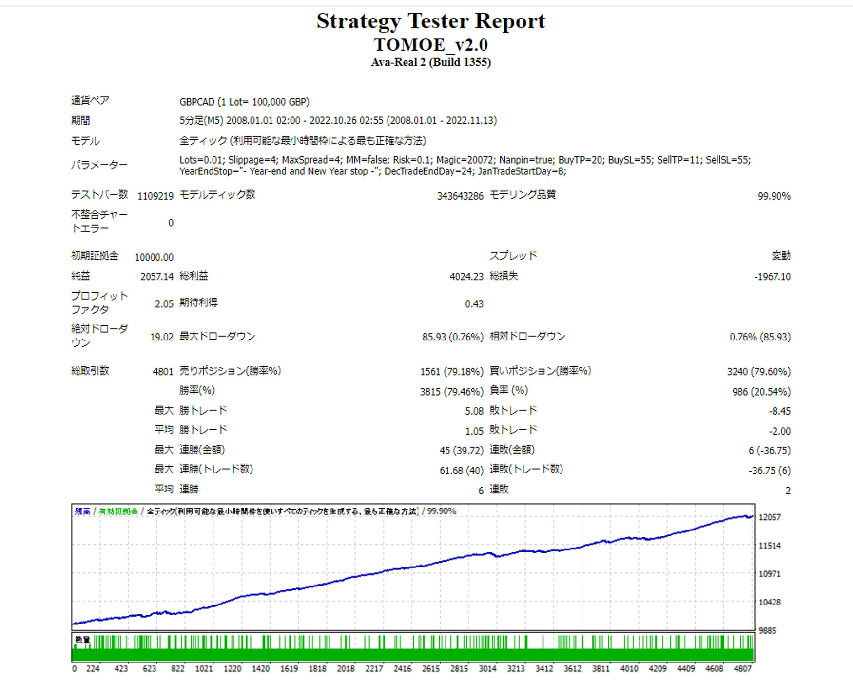Screen dimensions: 853x681
Task: Click the profit factor value 2.05
Action: pyautogui.click(x=164, y=304)
